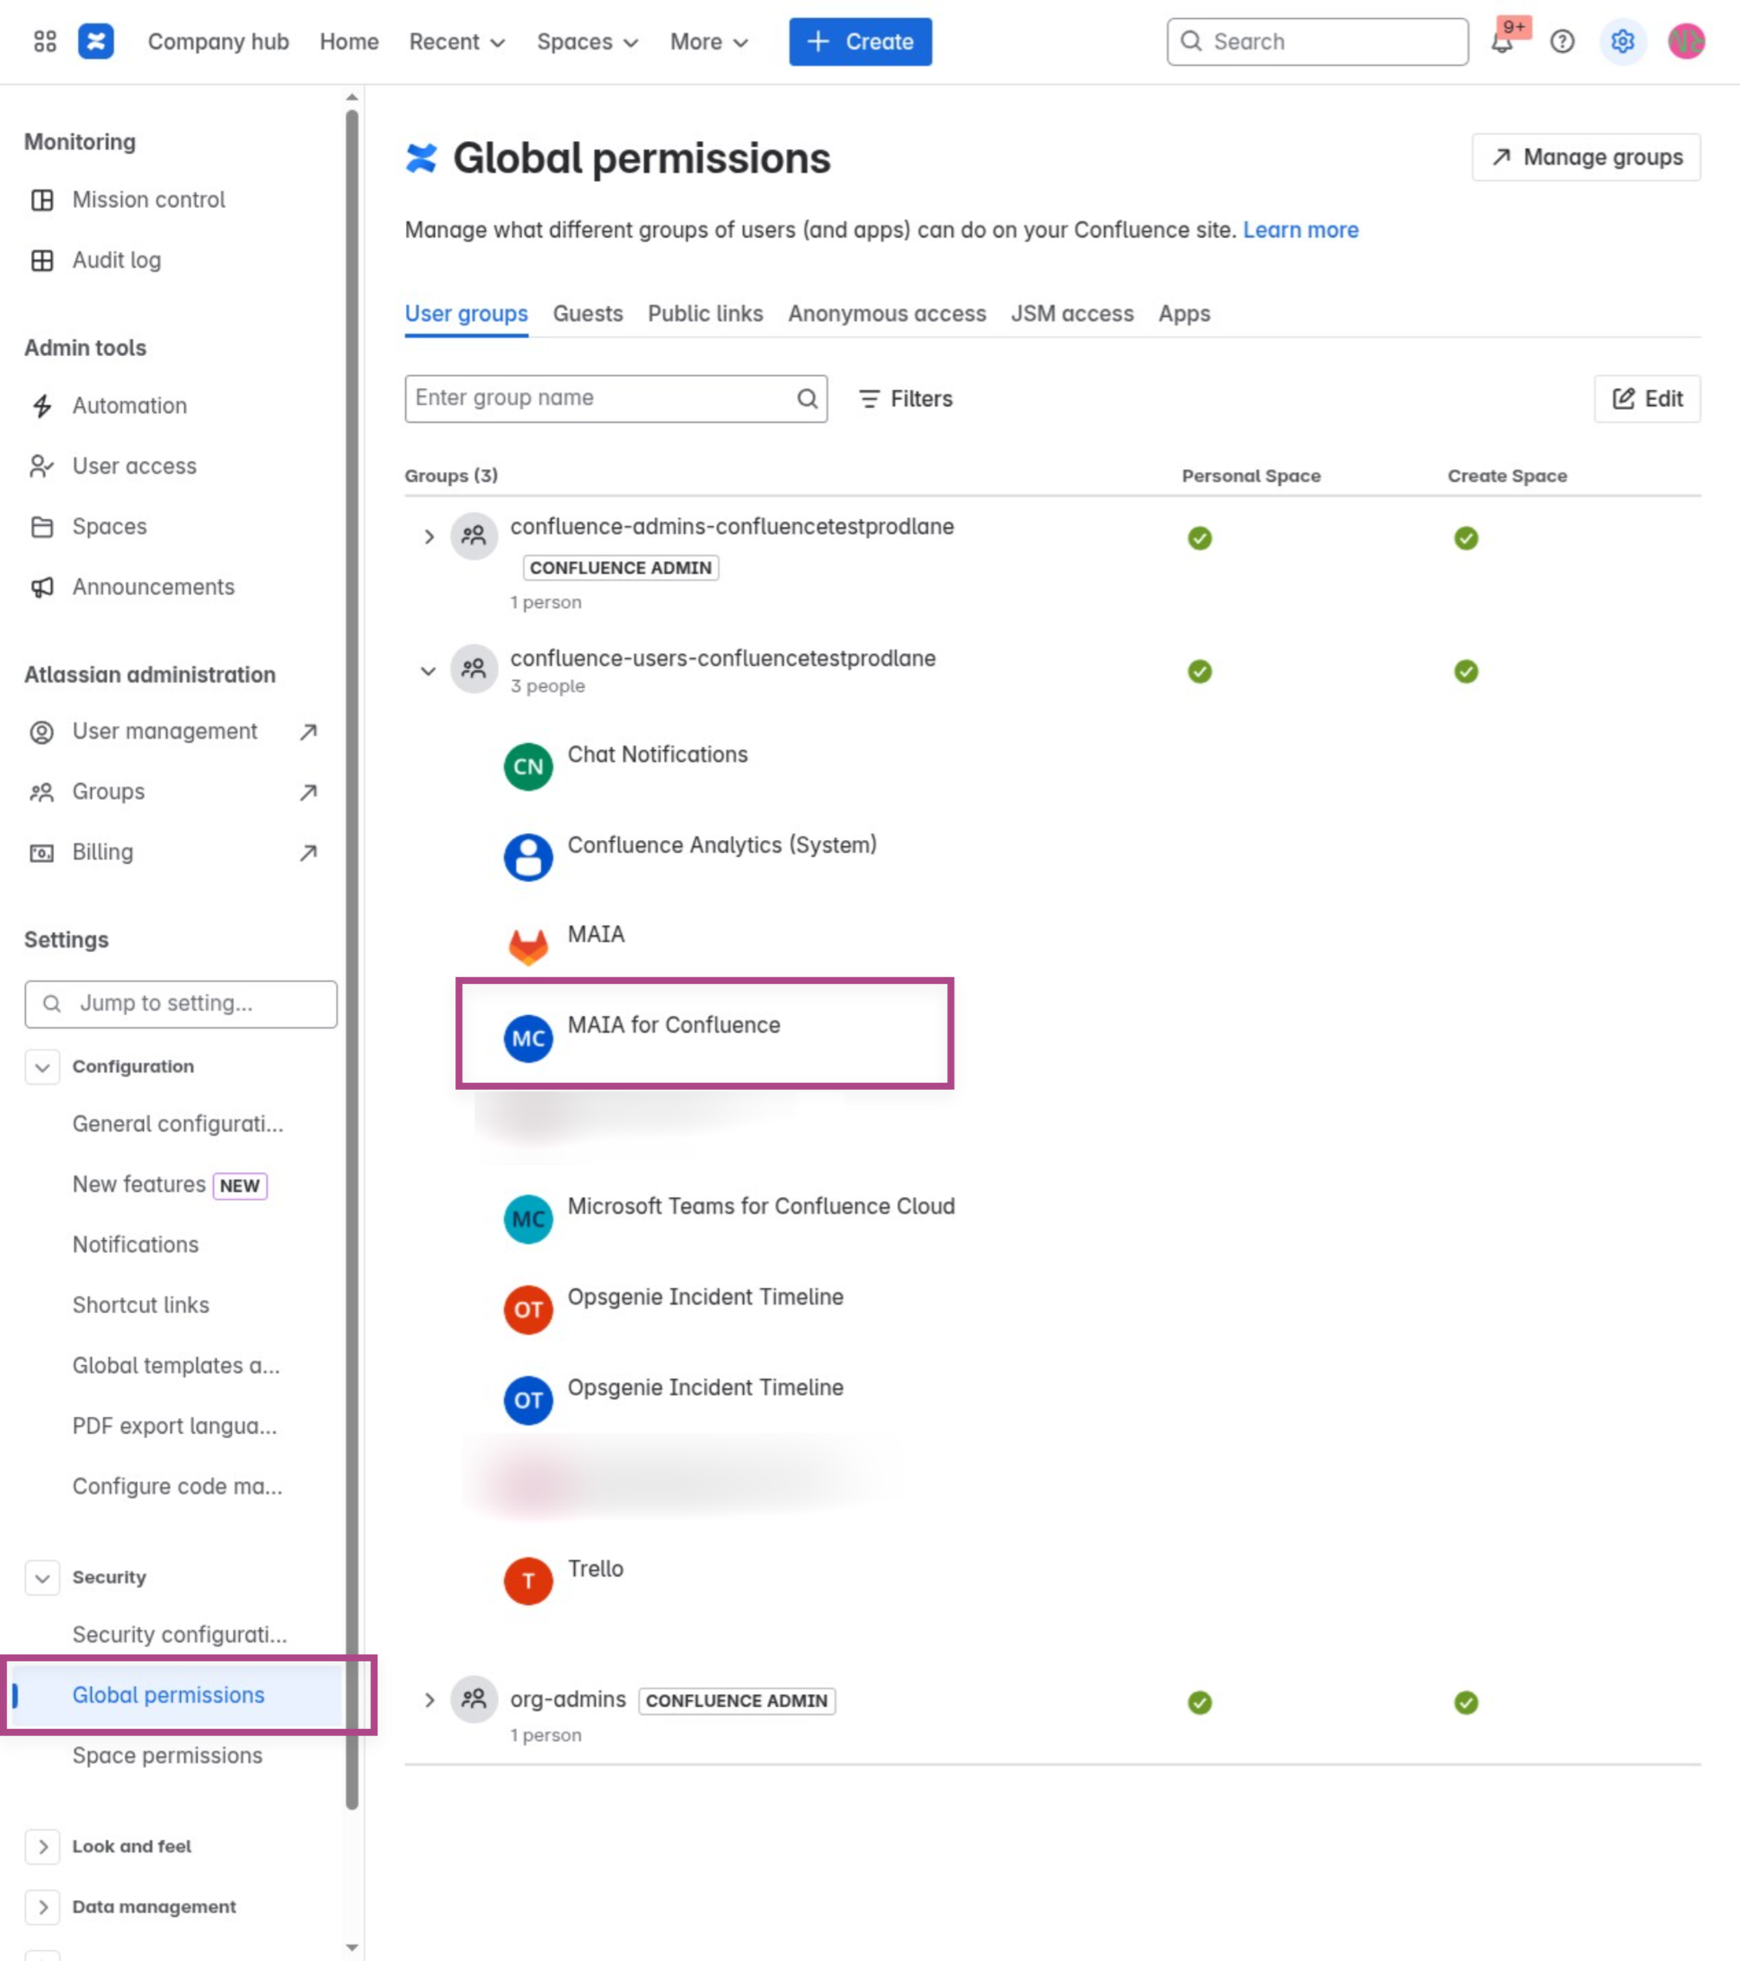Screen dimensions: 1740x1961
Task: Click the Manage groups button
Action: 1587,157
